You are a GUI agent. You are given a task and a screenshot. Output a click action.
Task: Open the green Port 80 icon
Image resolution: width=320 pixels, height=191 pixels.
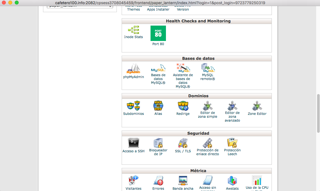[x=158, y=33]
